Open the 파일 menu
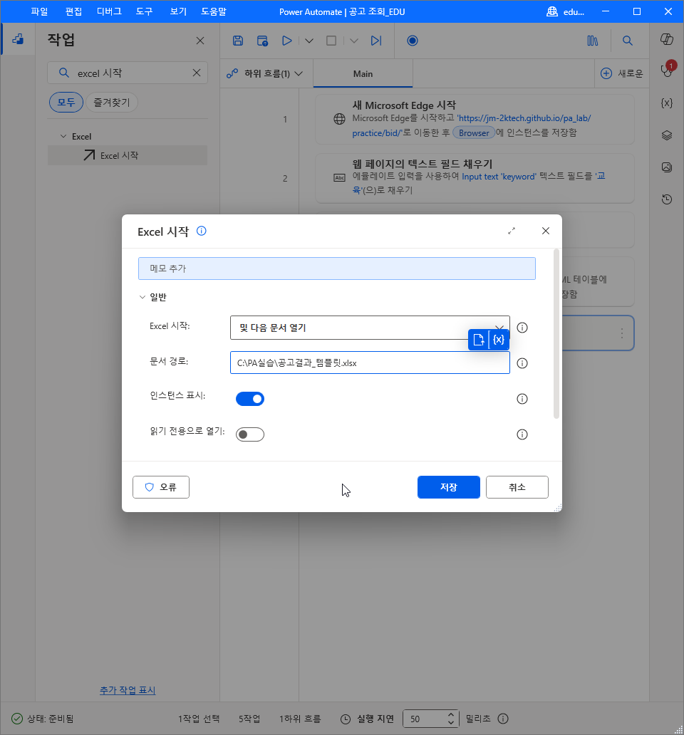684x735 pixels. pos(39,11)
